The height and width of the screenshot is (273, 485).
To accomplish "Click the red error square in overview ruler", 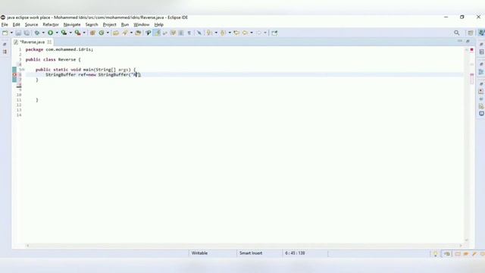I will (x=471, y=49).
